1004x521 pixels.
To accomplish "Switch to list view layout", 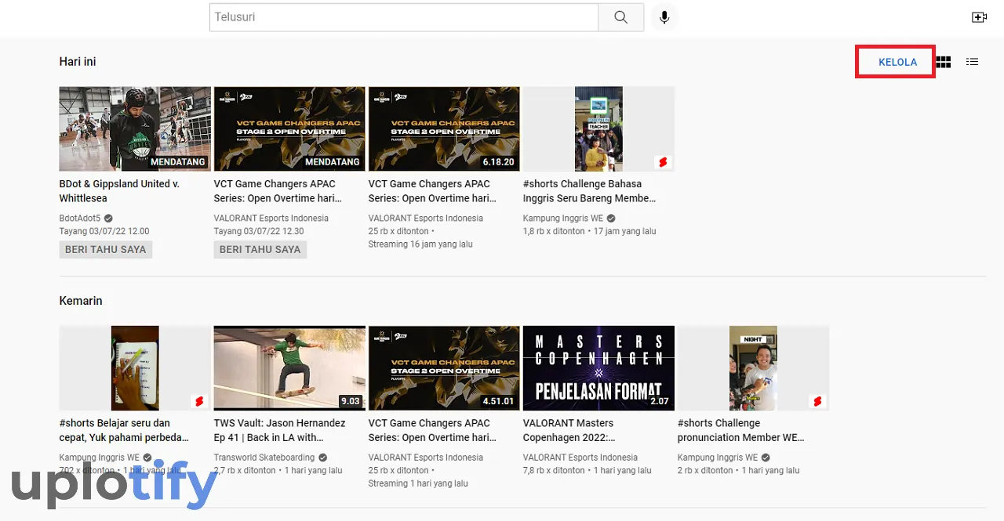I will (x=973, y=62).
